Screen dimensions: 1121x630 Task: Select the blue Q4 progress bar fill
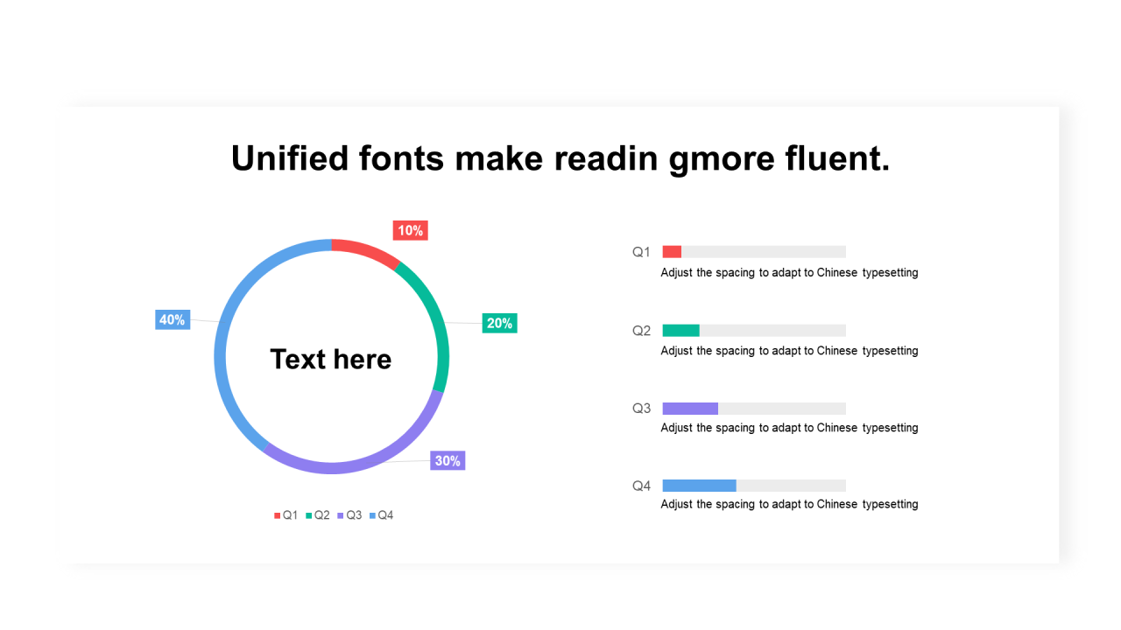coord(699,486)
